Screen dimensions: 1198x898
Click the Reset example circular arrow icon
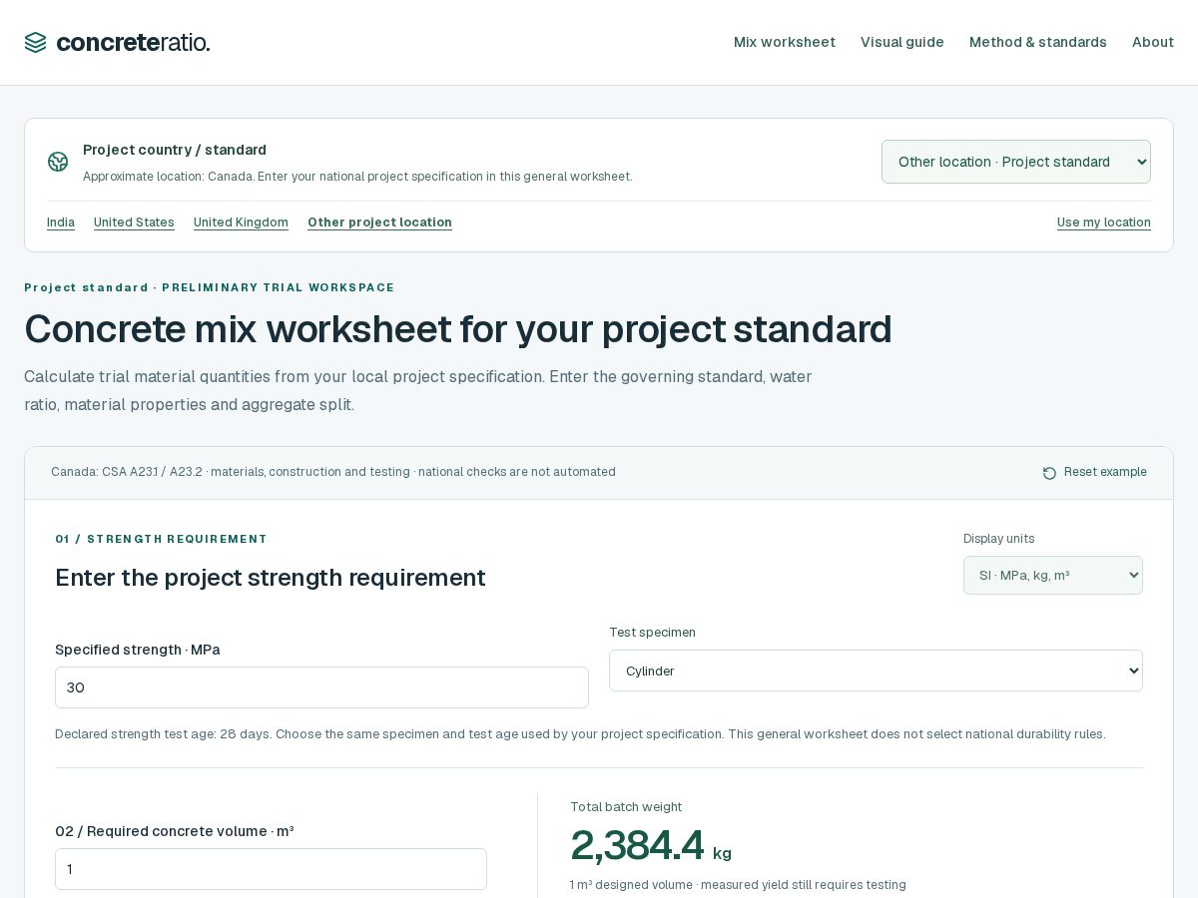coord(1049,473)
